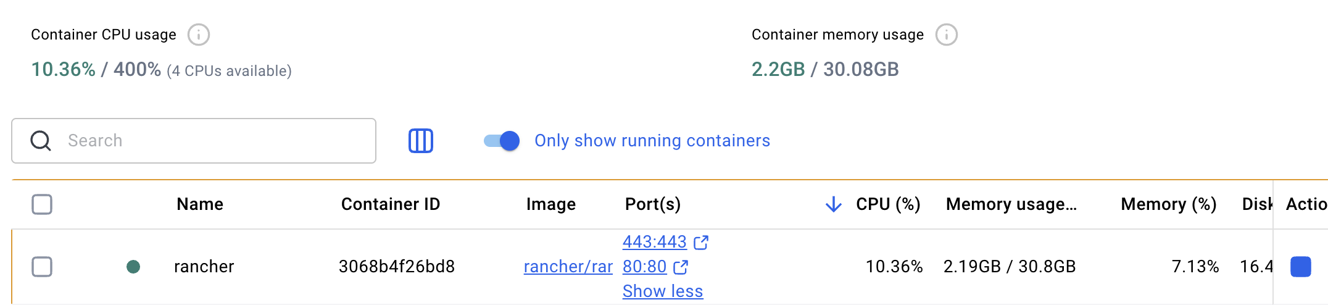Image resolution: width=1328 pixels, height=305 pixels.
Task: Sort by the Memory usage column header
Action: click(x=1011, y=204)
